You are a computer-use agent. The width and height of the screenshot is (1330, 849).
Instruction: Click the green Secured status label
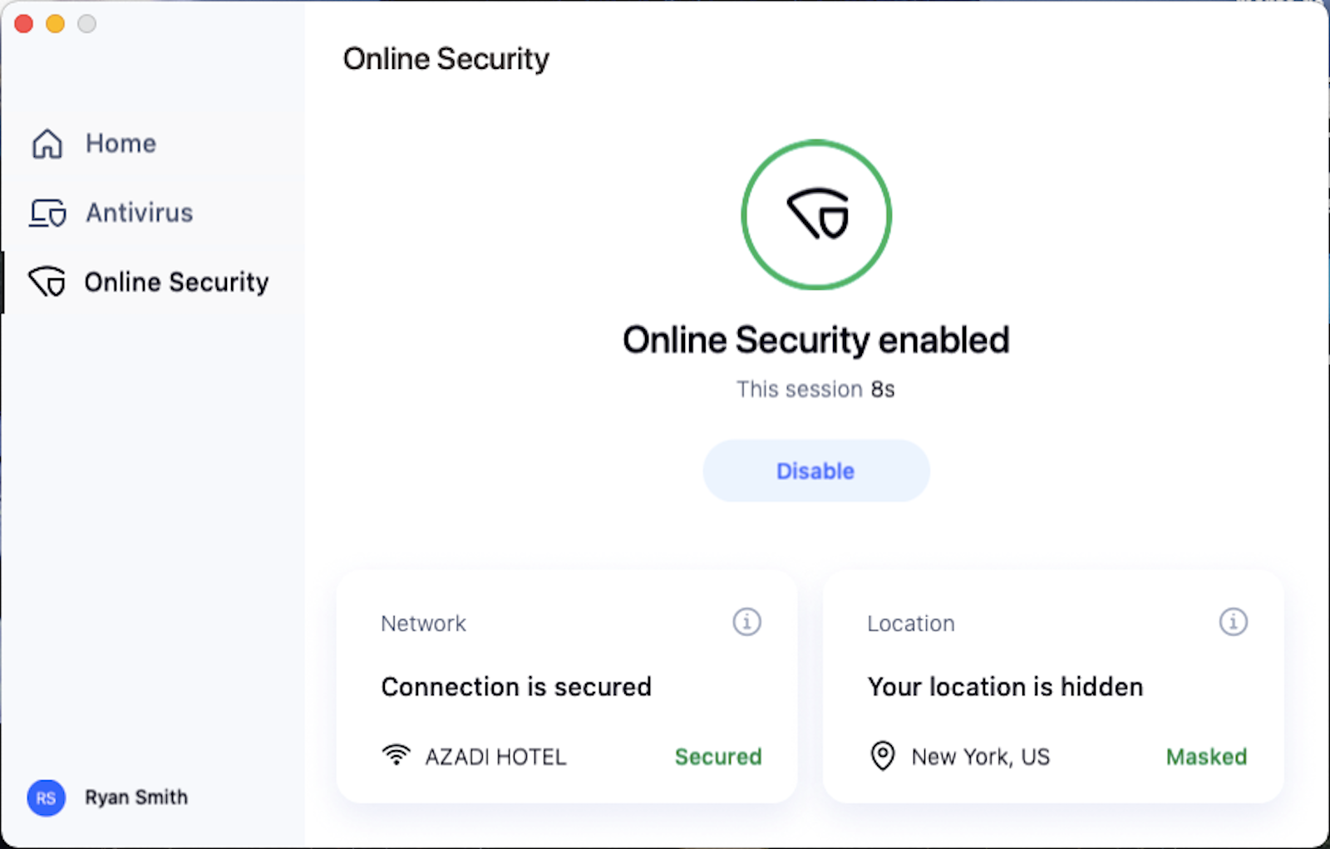[718, 757]
